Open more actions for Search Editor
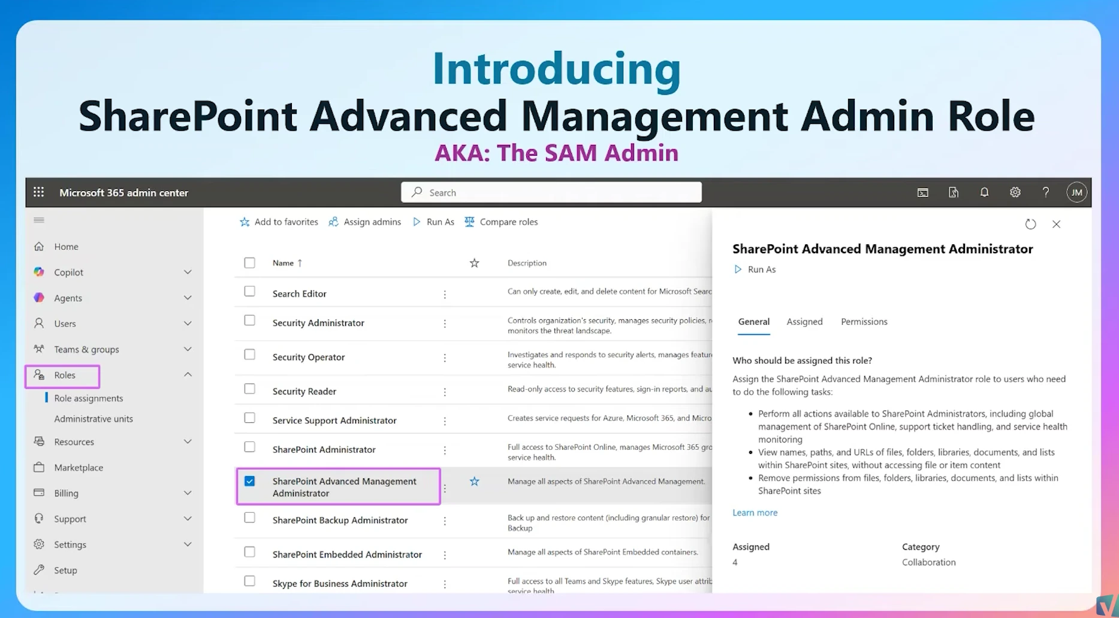This screenshot has width=1119, height=618. (445, 294)
